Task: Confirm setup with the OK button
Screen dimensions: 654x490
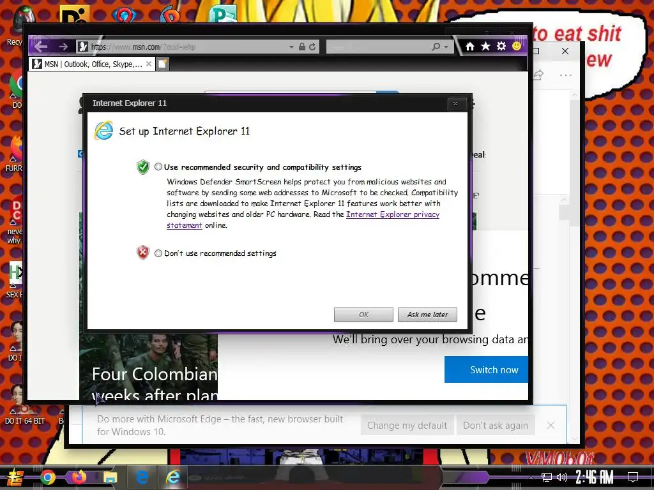Action: 363,315
